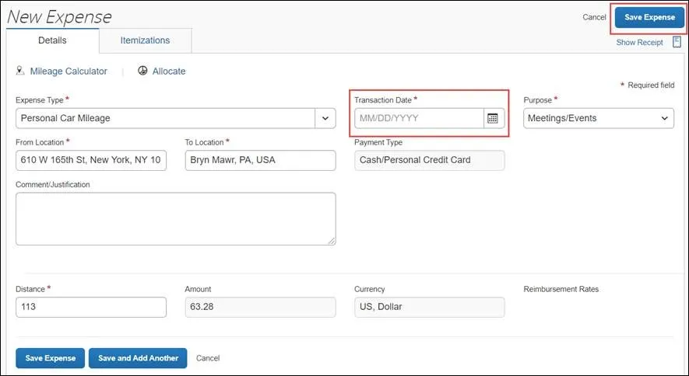This screenshot has height=376, width=689.
Task: Focus the Transaction Date input field
Action: coord(419,118)
